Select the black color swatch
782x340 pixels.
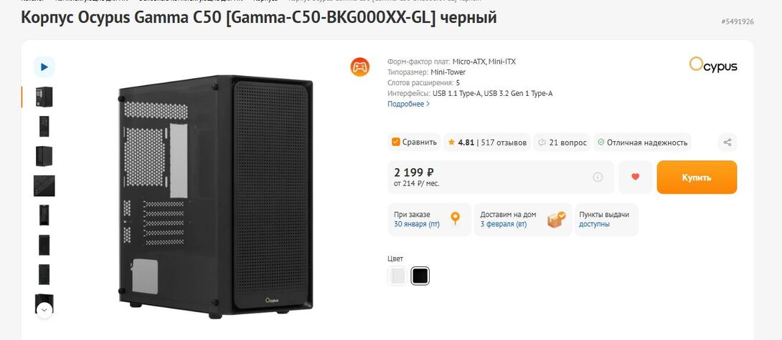420,276
